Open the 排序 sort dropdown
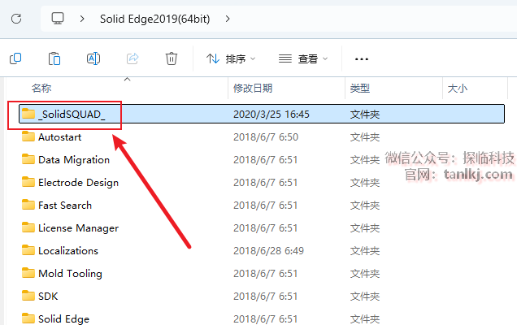Image resolution: width=517 pixels, height=325 pixels. pos(231,59)
